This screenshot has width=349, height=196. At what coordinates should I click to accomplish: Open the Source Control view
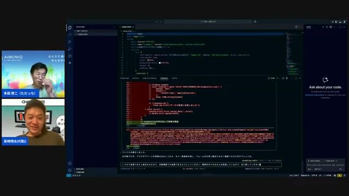tap(70, 42)
